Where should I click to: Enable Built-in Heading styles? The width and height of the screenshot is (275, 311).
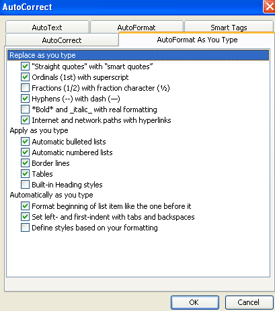click(x=25, y=185)
